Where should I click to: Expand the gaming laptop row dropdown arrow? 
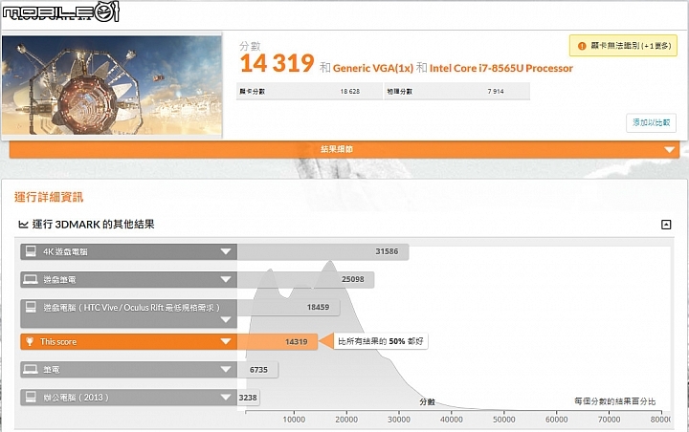[226, 279]
